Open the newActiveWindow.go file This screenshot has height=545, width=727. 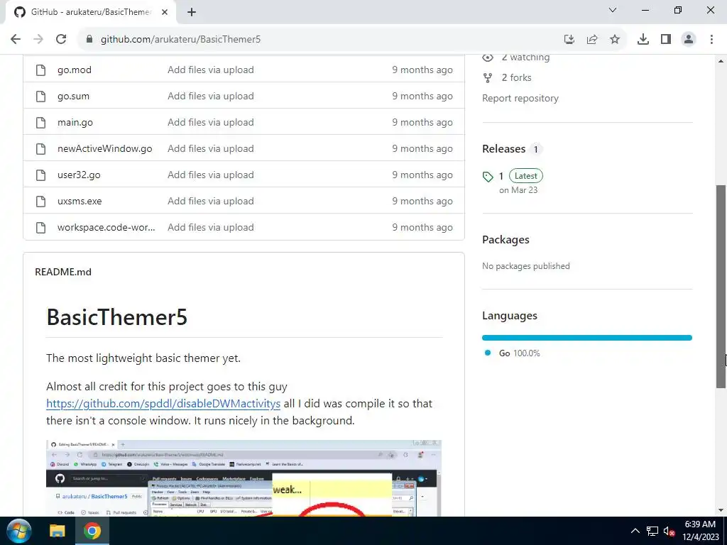coord(105,149)
